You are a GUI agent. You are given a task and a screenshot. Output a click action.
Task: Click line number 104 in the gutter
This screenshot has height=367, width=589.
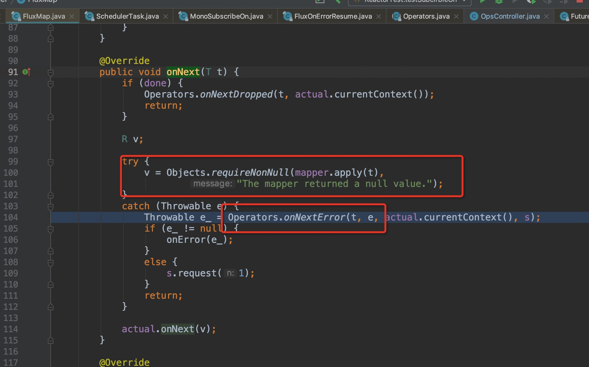tap(11, 217)
